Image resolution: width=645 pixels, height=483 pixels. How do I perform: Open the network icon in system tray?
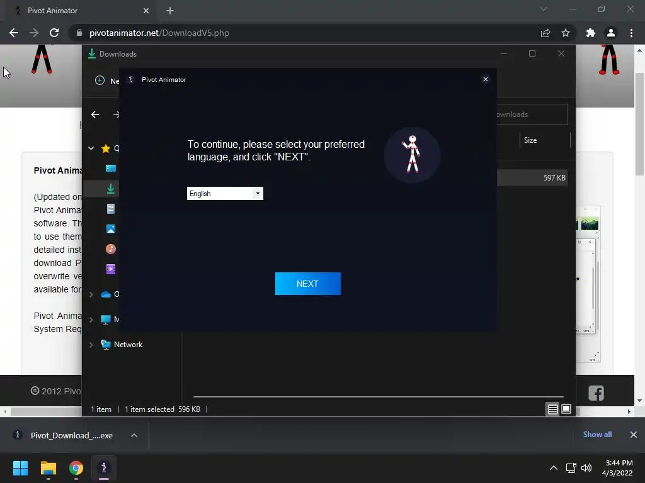[x=571, y=468]
